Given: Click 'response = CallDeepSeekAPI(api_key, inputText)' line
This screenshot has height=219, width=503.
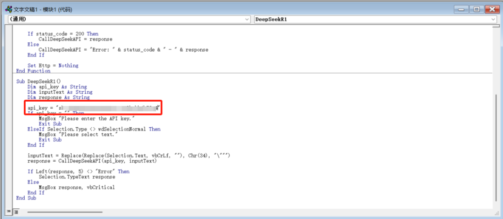Looking at the screenshot, I should click(x=92, y=161).
